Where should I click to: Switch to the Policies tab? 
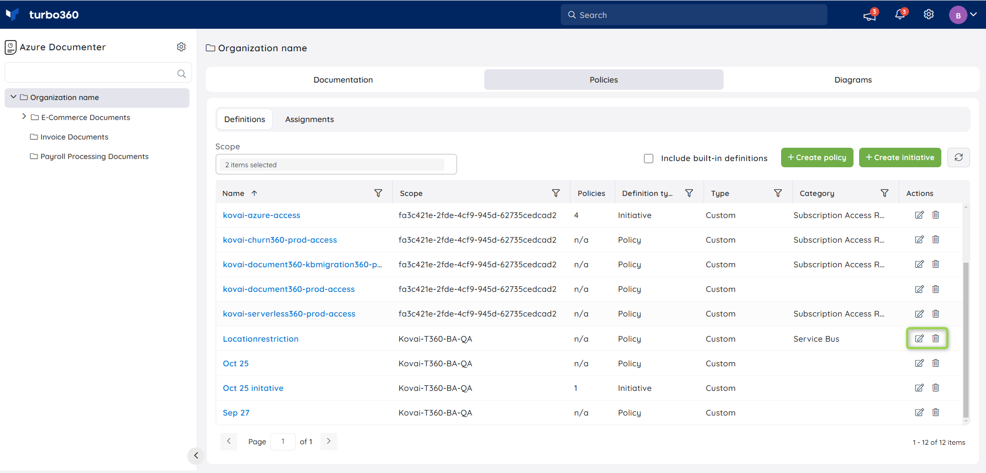click(603, 80)
